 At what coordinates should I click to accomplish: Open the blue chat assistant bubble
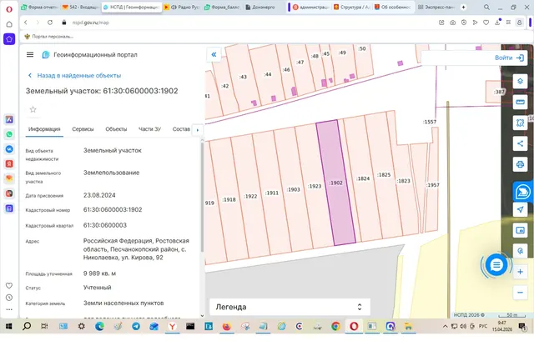click(x=496, y=264)
